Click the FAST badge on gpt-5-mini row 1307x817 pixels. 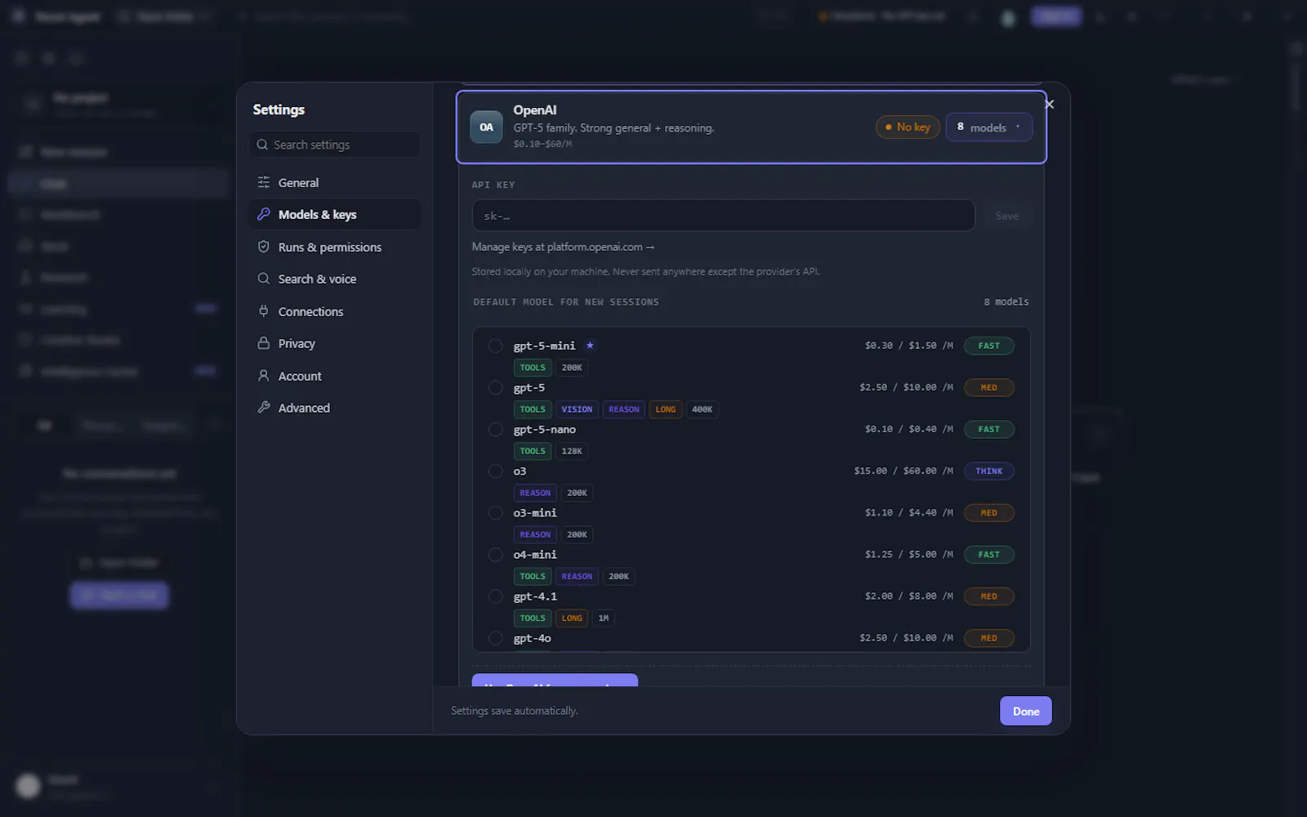tap(988, 346)
